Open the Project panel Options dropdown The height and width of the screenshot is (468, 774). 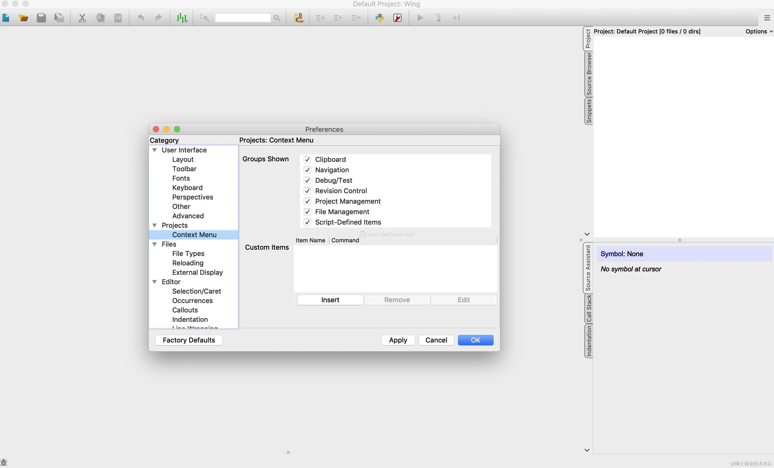(759, 31)
